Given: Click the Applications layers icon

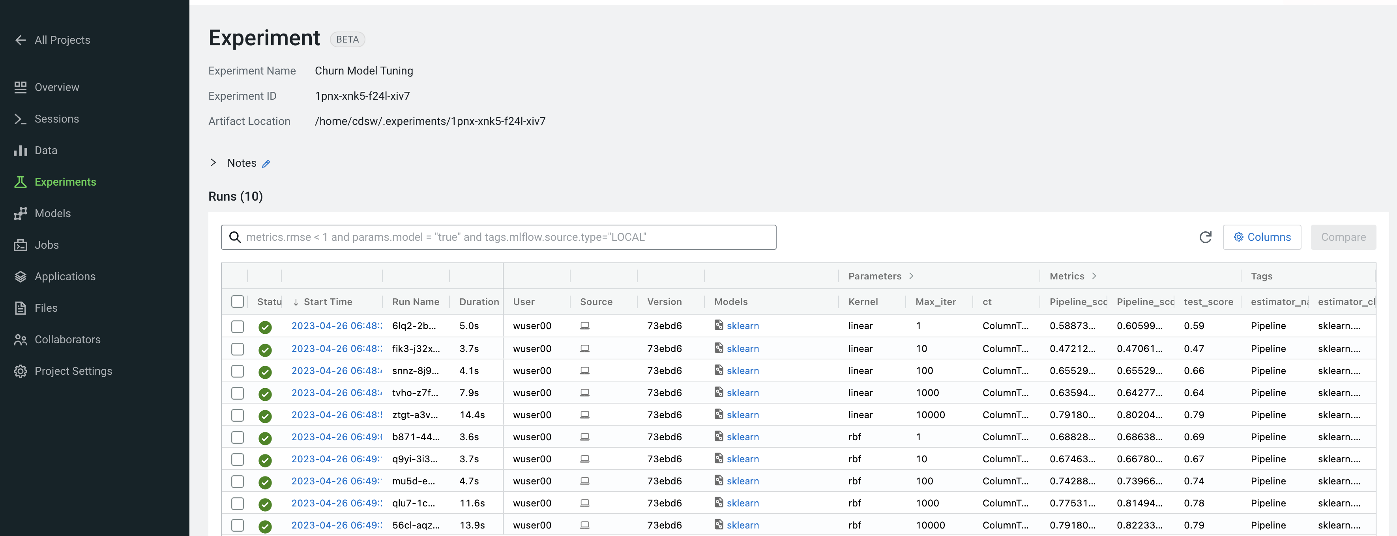Looking at the screenshot, I should click(x=21, y=277).
